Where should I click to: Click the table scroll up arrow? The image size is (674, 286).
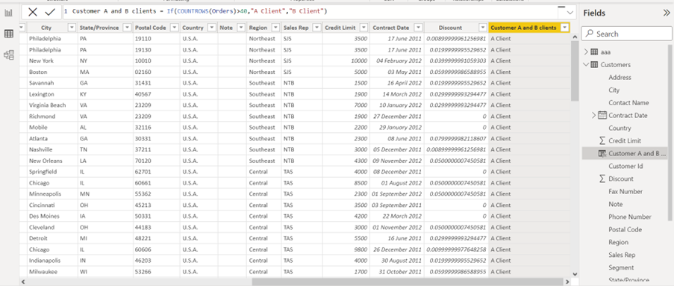575,37
